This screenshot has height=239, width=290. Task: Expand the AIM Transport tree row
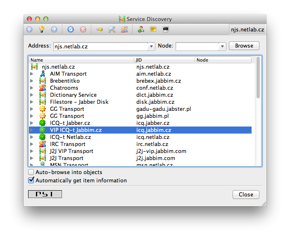click(32, 74)
